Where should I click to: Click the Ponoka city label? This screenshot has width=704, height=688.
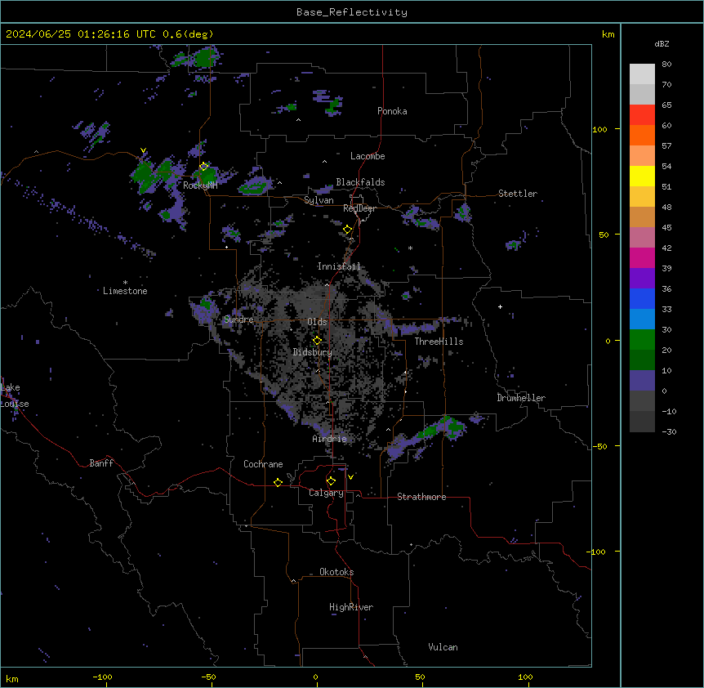(x=392, y=111)
